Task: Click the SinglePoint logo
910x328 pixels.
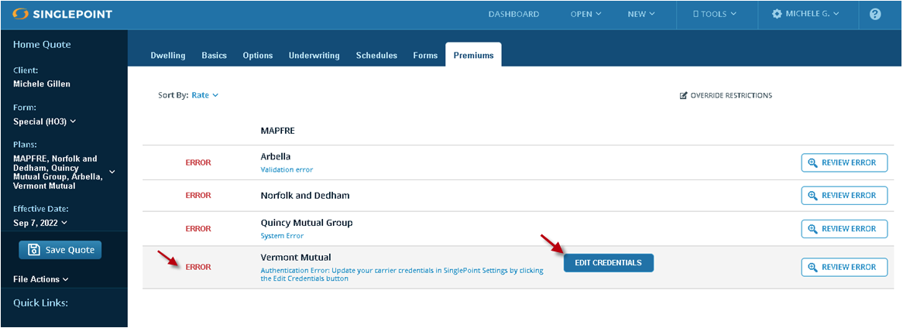Action: tap(63, 14)
